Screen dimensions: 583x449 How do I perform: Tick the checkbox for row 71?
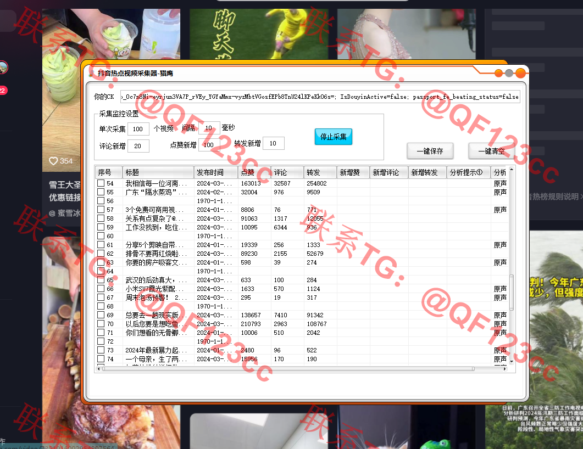tap(101, 333)
